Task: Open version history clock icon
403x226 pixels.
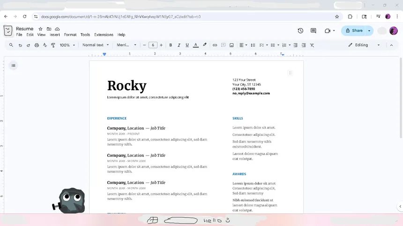Action: [300, 31]
